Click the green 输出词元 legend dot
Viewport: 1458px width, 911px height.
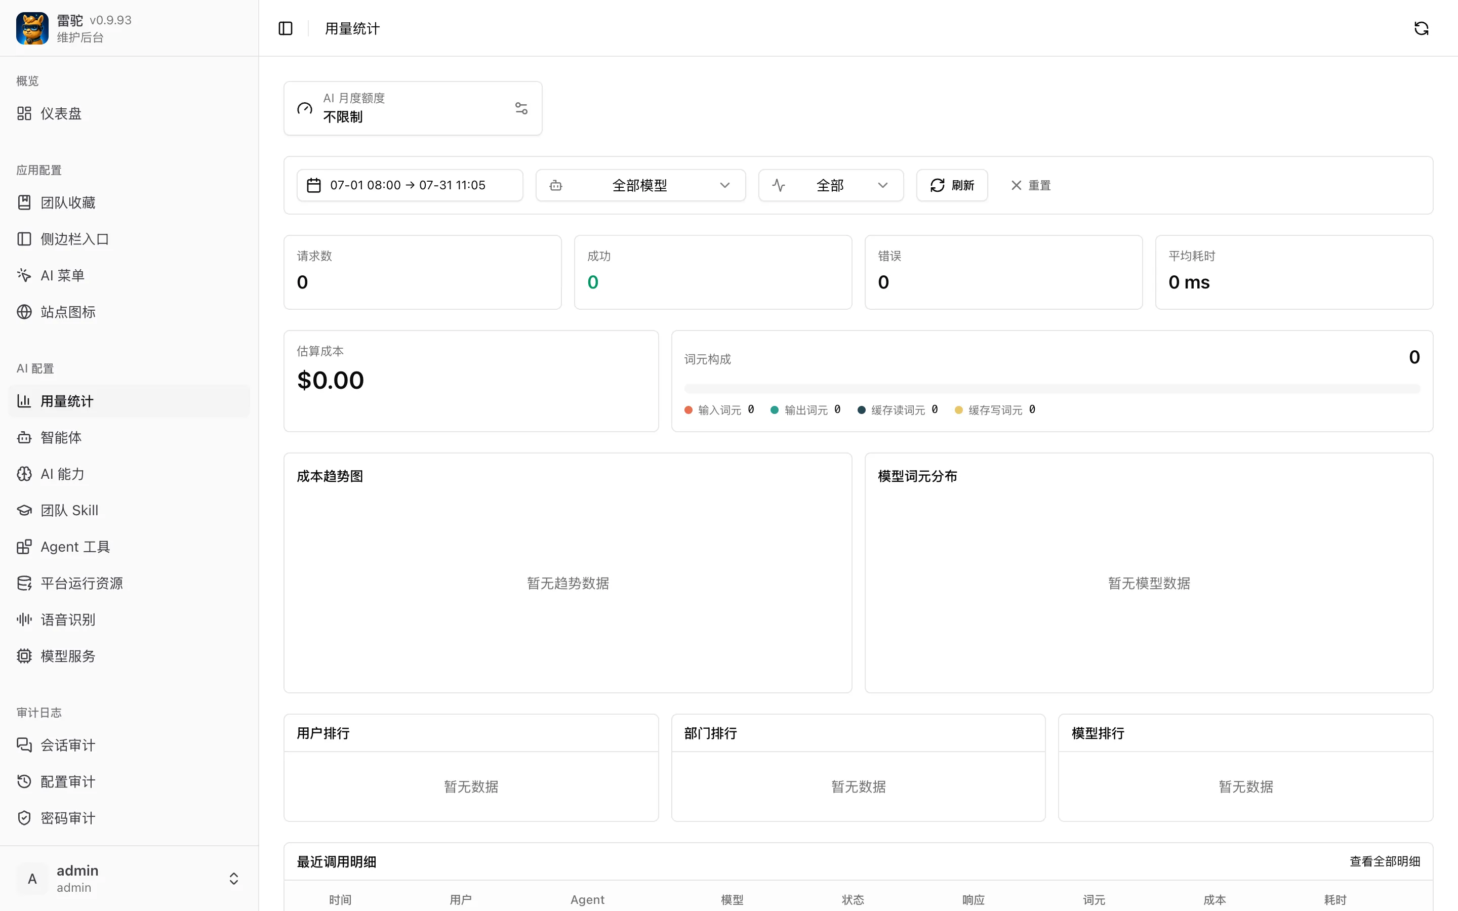(774, 410)
